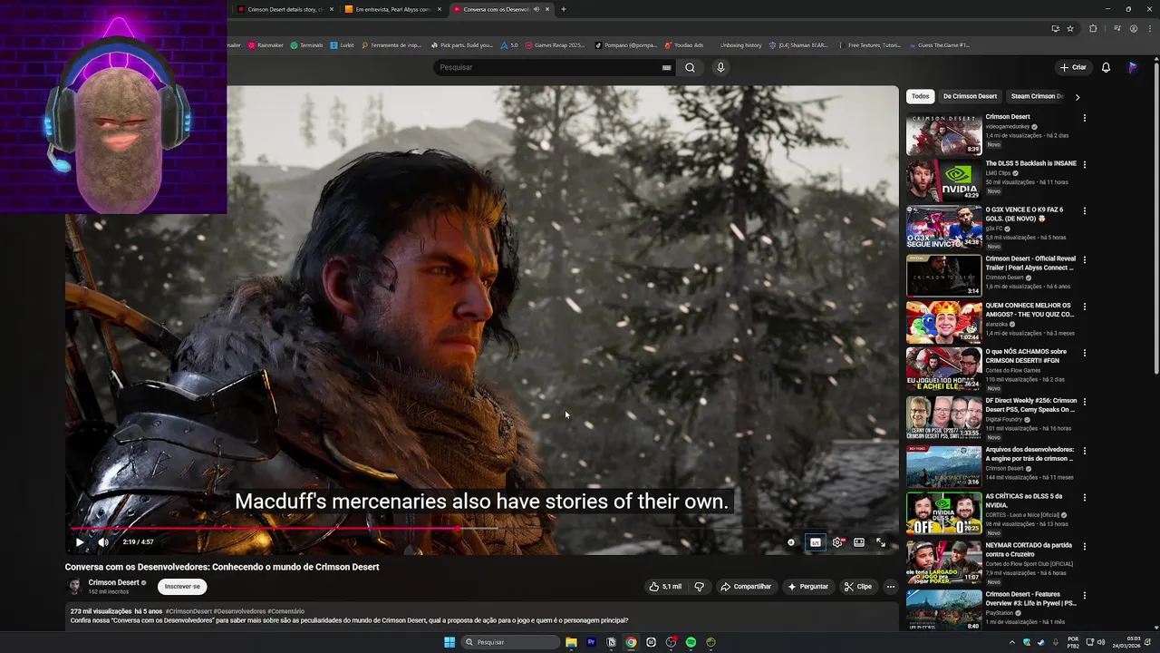Screen dimensions: 1160x653
Task: Open File Explorer from the taskbar
Action: click(571, 642)
